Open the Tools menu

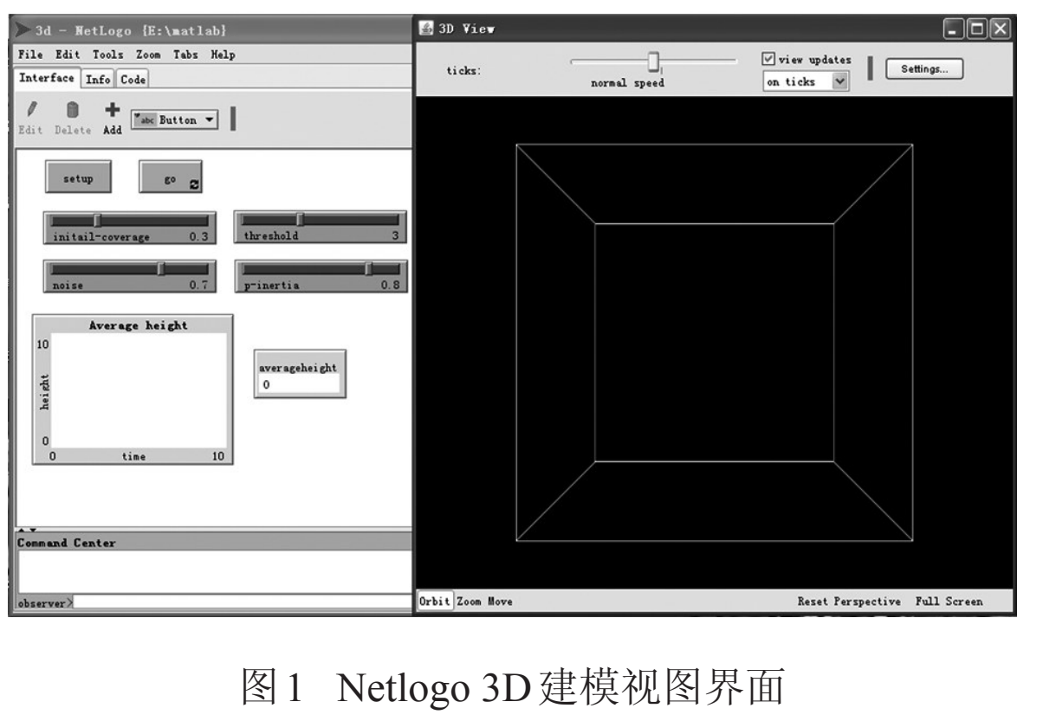click(x=108, y=54)
